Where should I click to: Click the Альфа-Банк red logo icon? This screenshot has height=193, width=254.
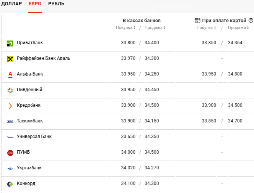click(x=10, y=74)
